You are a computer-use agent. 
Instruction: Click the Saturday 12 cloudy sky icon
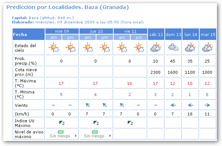pyautogui.click(x=155, y=47)
